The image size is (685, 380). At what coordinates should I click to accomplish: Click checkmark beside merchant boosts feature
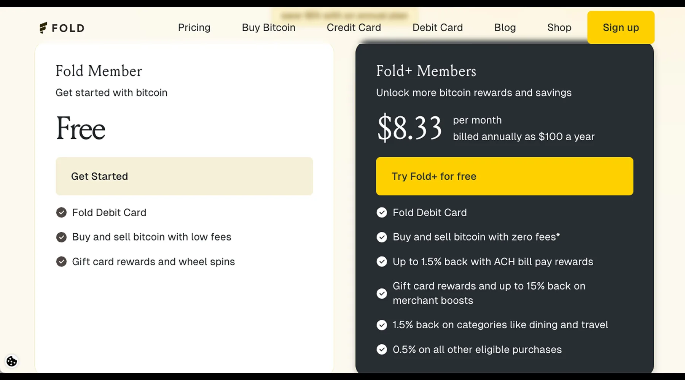382,293
